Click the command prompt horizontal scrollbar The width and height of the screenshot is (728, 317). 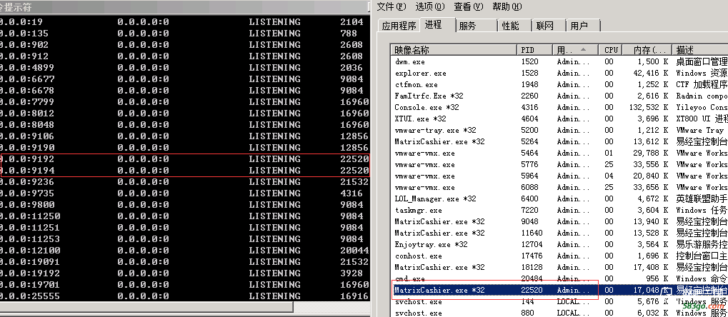point(146,307)
